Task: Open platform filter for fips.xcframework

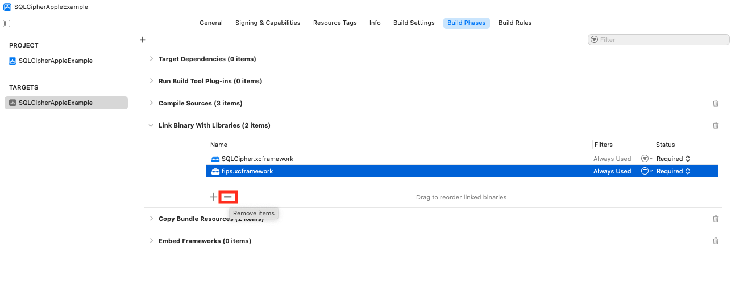Action: (646, 171)
